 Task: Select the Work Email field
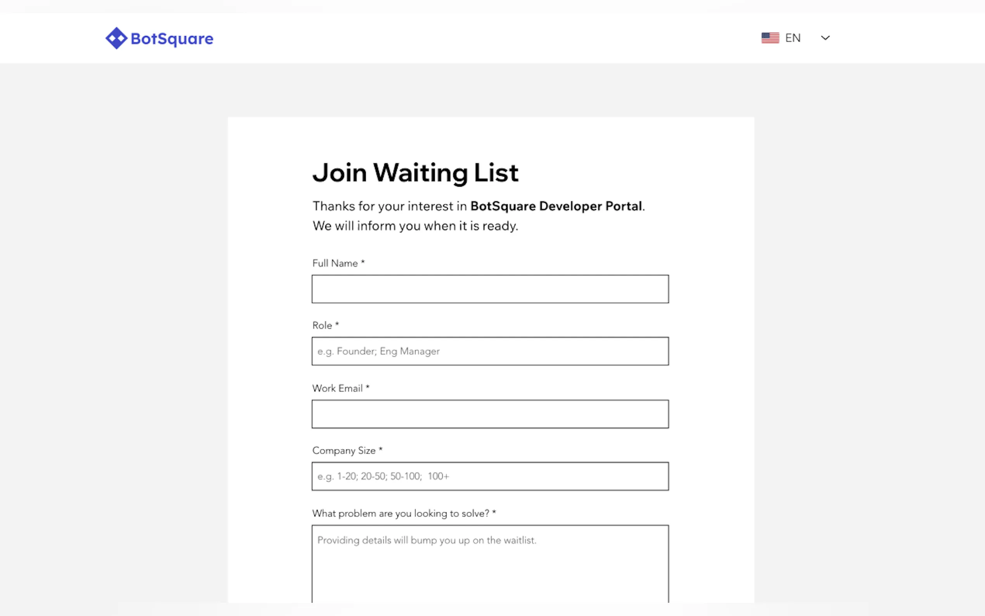[490, 414]
